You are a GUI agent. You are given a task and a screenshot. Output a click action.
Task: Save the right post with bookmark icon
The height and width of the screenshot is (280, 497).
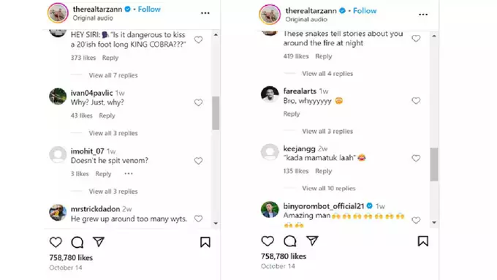tap(423, 241)
